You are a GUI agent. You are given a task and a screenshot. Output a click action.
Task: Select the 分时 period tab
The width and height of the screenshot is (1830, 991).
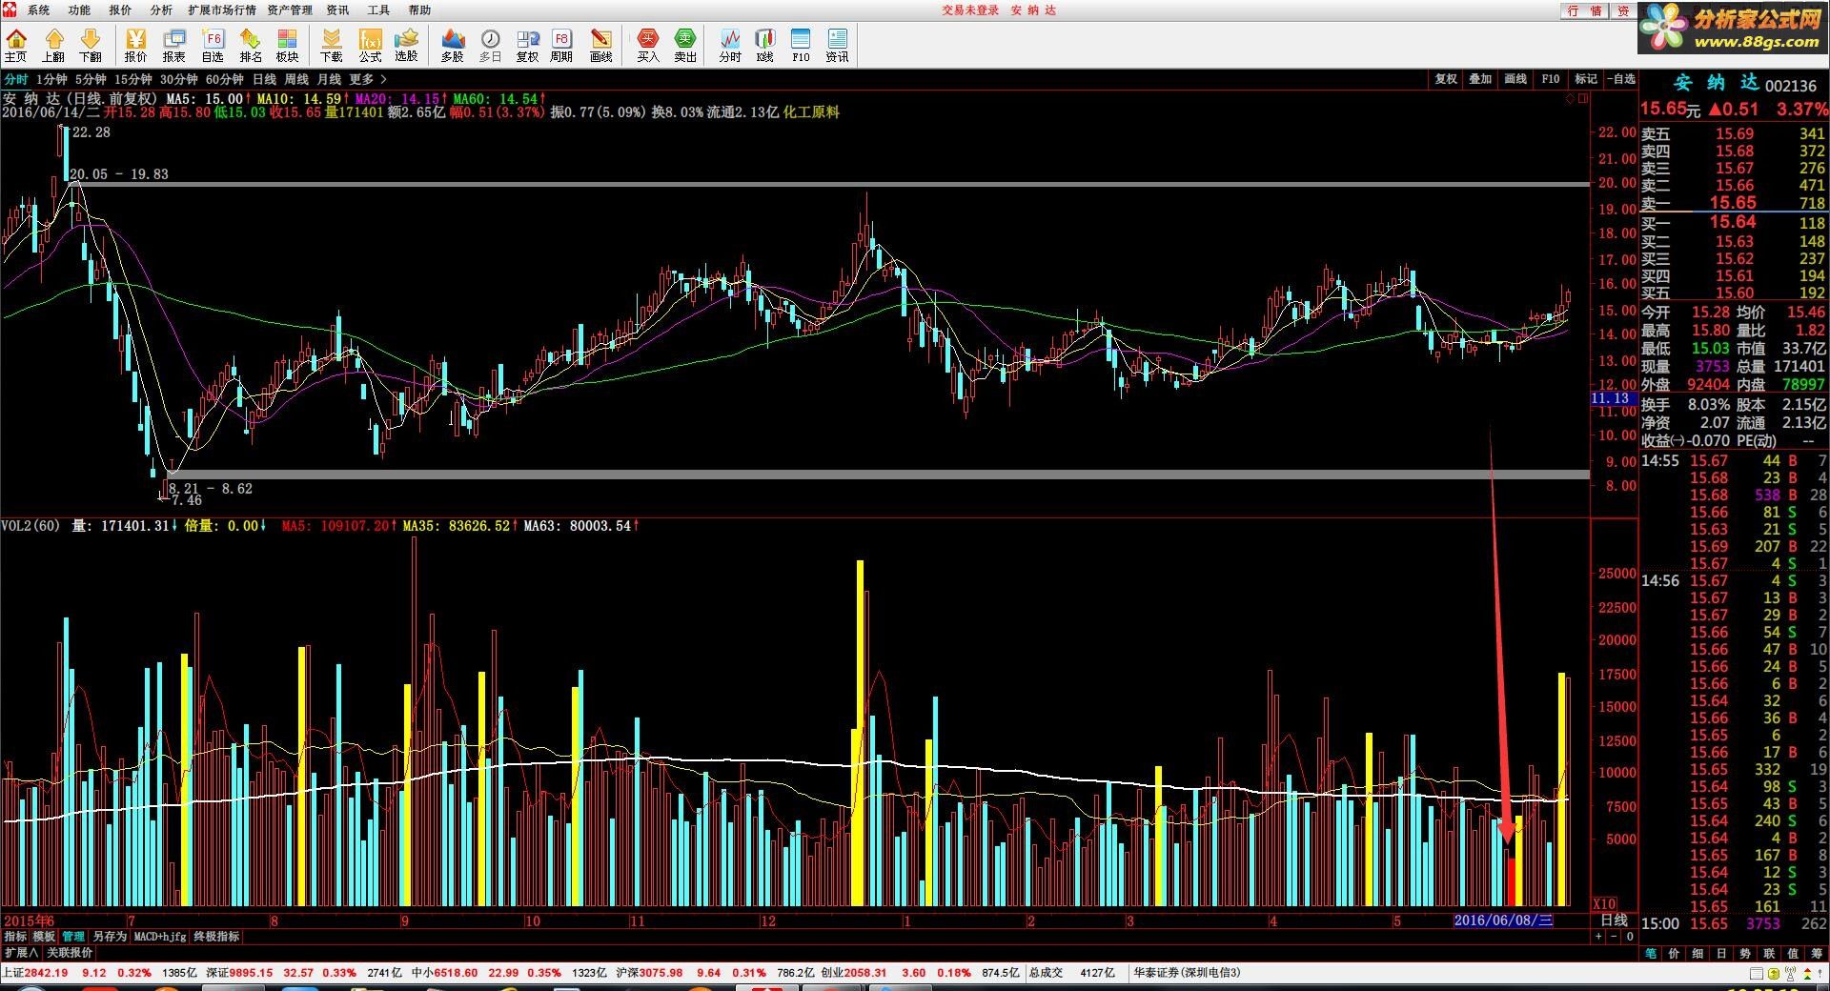point(16,79)
